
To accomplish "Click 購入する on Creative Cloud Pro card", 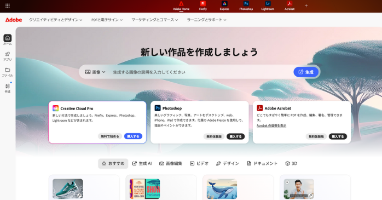I will click(x=133, y=136).
